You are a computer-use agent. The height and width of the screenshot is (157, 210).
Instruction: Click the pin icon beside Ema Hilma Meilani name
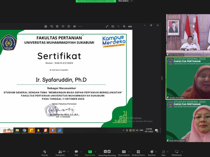coord(168,141)
